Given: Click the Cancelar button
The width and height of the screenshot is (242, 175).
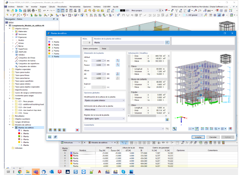Looking at the screenshot, I should pos(213,137).
